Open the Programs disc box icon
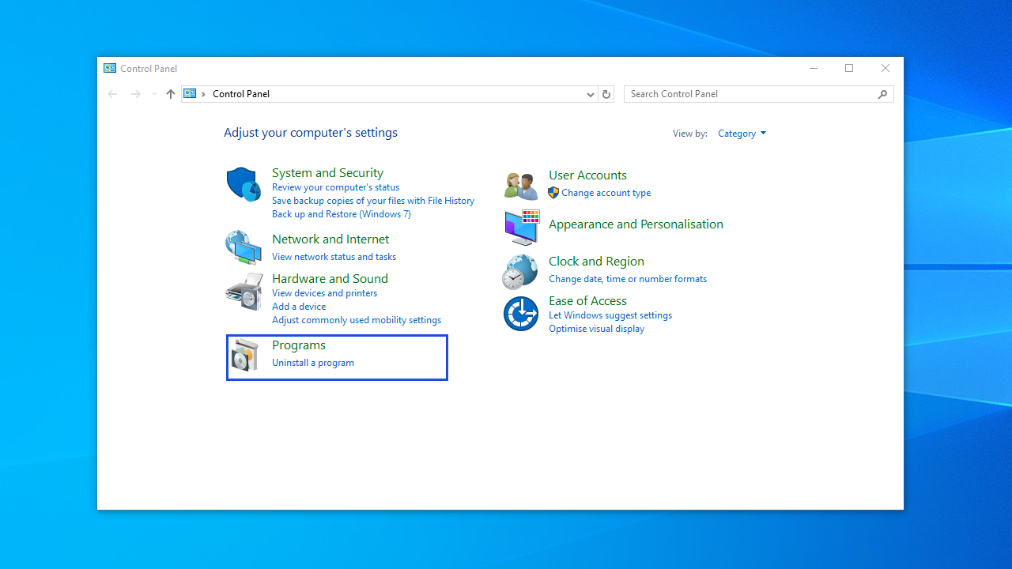 pyautogui.click(x=245, y=356)
